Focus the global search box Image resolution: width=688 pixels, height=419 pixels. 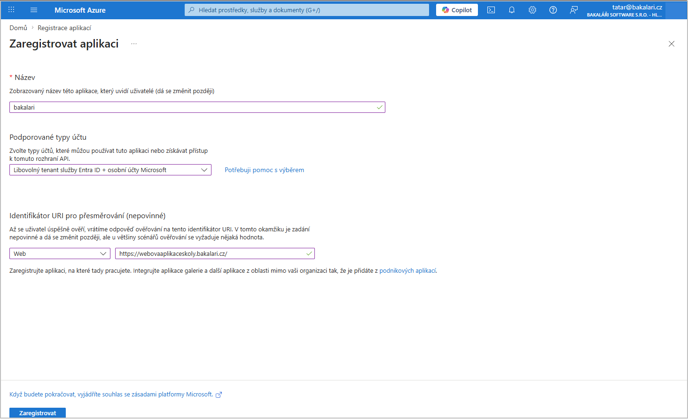307,10
